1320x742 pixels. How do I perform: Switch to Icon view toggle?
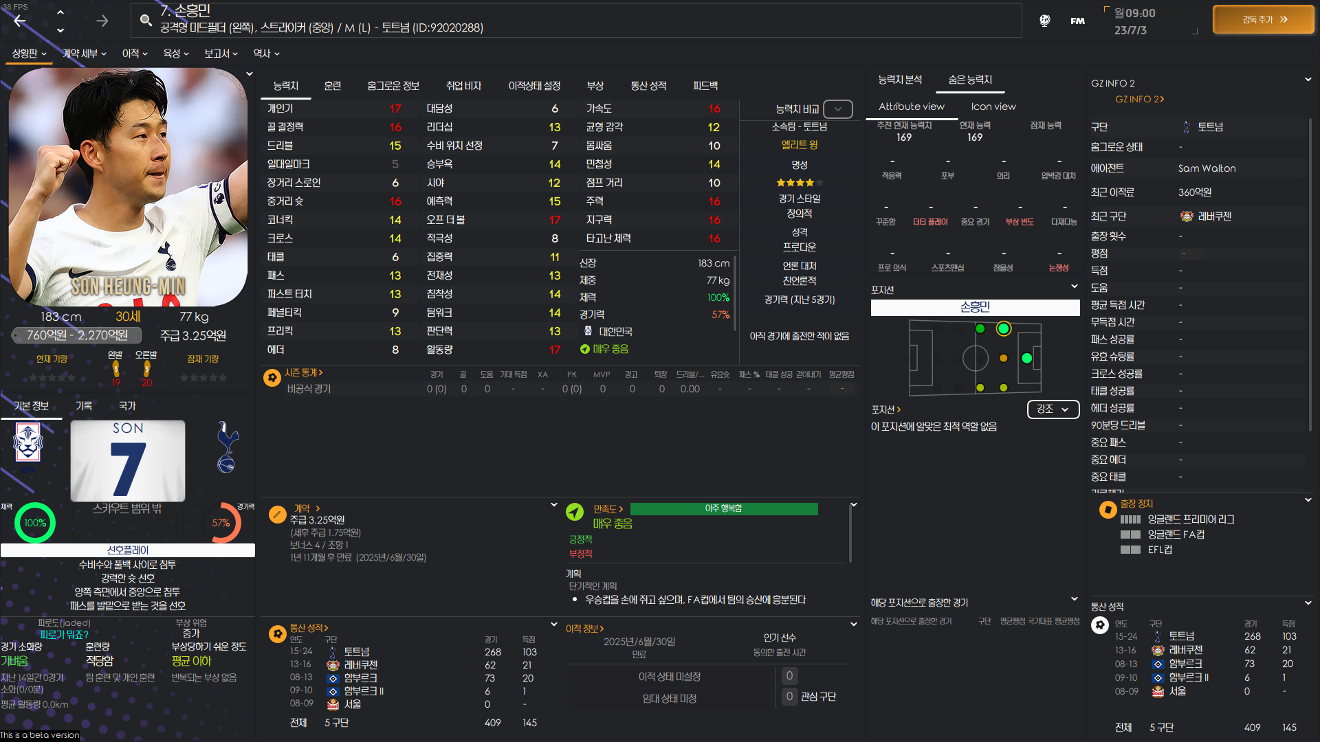(x=993, y=106)
